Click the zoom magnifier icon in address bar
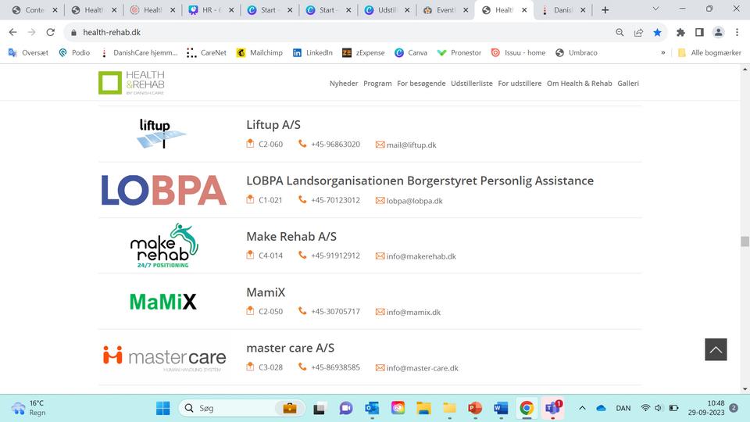 (620, 32)
